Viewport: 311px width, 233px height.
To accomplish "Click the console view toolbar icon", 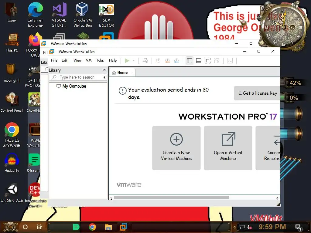I will tap(230, 61).
